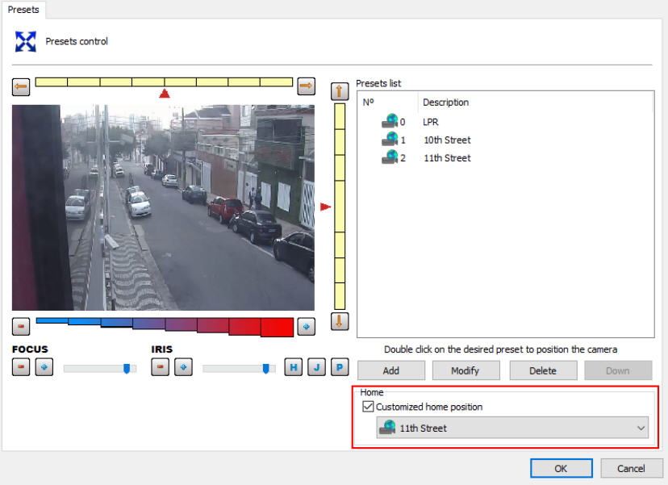Click the P button

(340, 367)
